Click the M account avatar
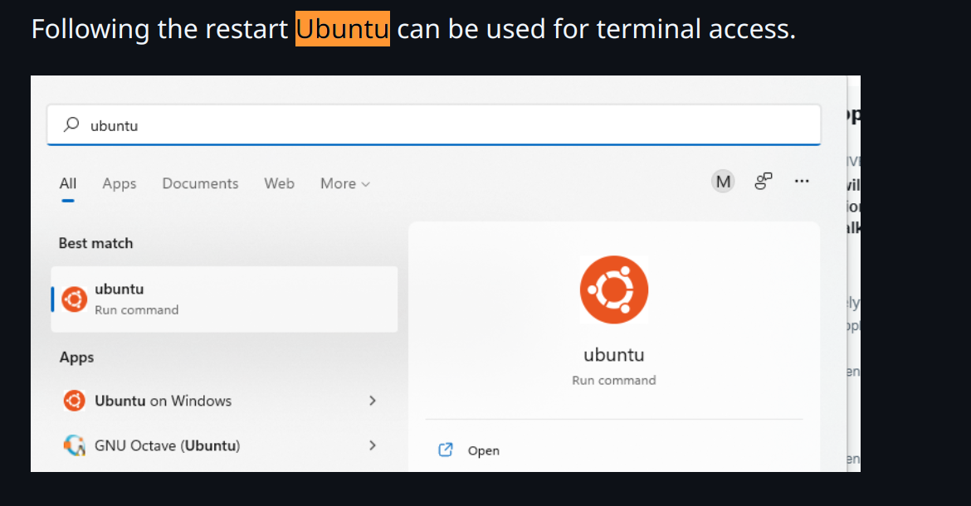 (x=723, y=181)
